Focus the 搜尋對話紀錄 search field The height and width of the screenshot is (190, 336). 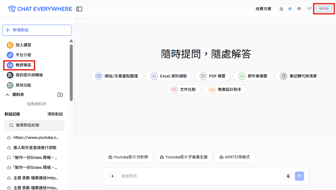pos(34,125)
